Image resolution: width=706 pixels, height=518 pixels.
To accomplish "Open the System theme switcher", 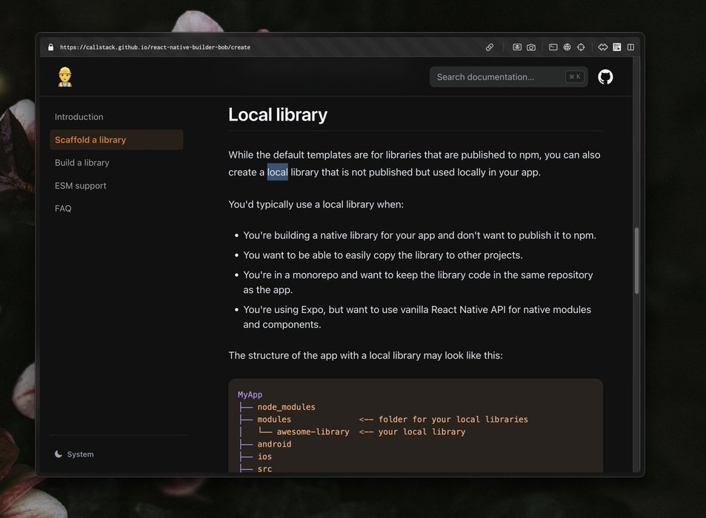I will click(x=75, y=454).
